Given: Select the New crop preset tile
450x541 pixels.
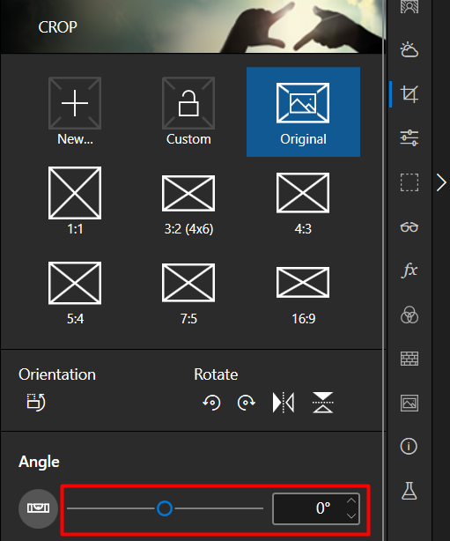Looking at the screenshot, I should (75, 111).
